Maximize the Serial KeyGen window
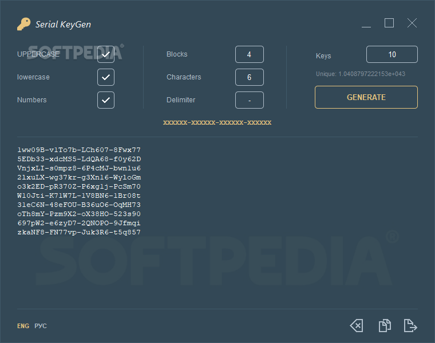 (x=389, y=23)
